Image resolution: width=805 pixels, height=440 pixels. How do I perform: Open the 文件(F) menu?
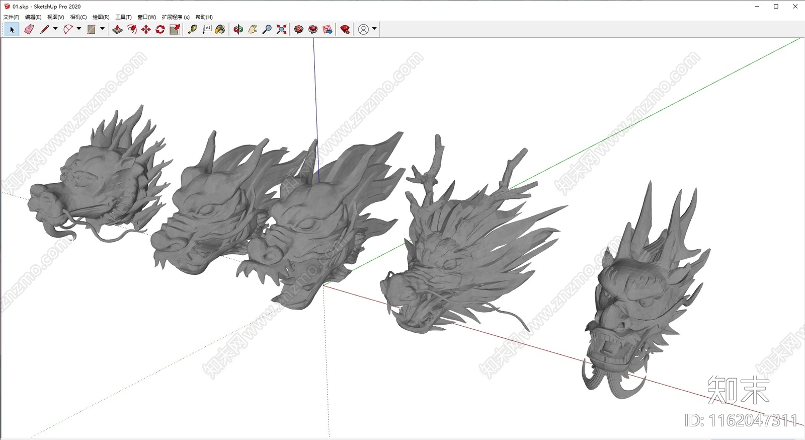(x=11, y=17)
